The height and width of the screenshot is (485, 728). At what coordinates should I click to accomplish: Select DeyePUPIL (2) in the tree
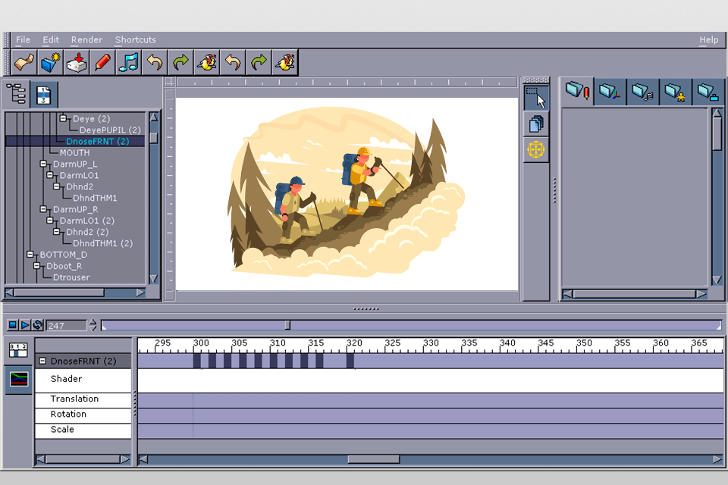click(110, 130)
